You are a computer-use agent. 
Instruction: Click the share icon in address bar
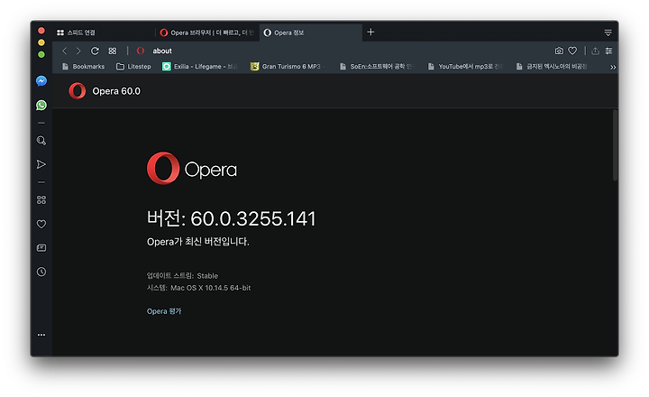click(x=595, y=51)
